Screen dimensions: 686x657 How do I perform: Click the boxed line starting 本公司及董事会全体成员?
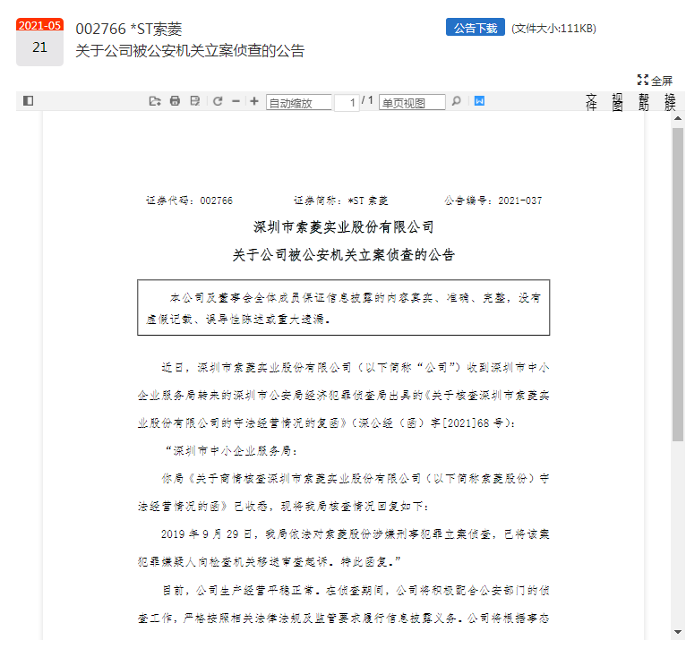point(356,298)
